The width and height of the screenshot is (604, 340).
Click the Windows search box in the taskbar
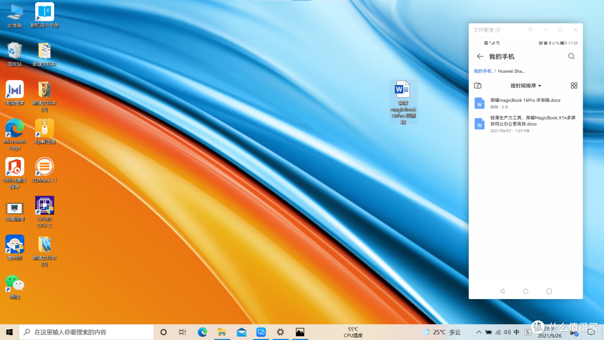point(86,332)
